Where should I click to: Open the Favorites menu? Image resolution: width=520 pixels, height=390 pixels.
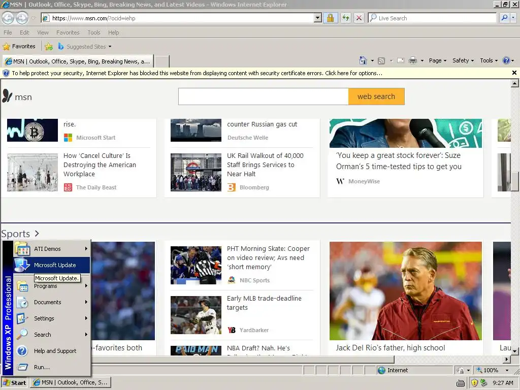point(68,32)
